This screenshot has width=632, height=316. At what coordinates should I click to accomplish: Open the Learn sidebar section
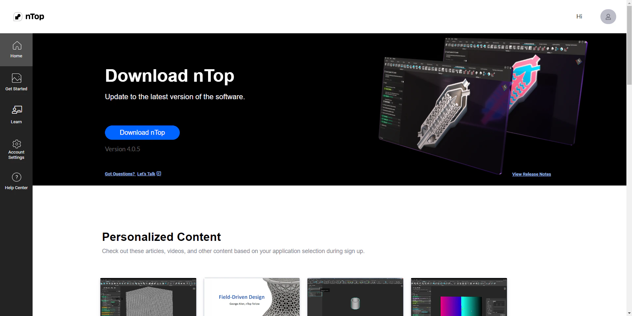click(16, 115)
